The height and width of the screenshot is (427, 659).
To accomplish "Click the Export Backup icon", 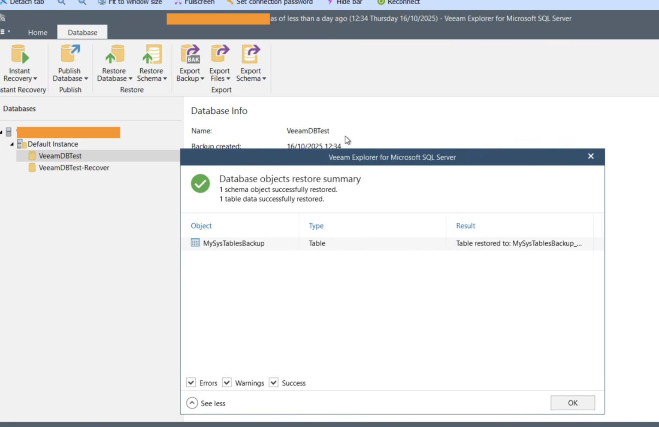I will click(190, 53).
